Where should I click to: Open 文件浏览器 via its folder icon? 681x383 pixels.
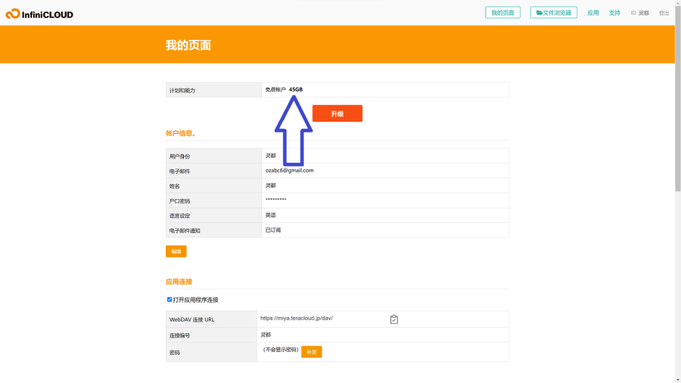tap(540, 13)
